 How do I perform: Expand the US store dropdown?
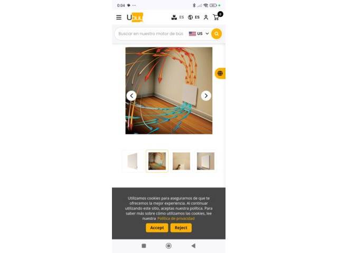tap(199, 34)
